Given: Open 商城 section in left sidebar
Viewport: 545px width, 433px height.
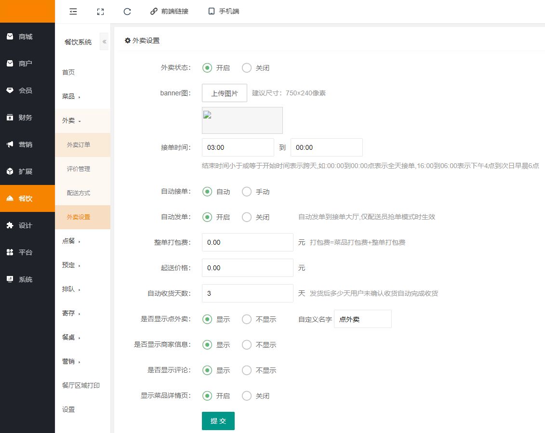Looking at the screenshot, I should 26,37.
